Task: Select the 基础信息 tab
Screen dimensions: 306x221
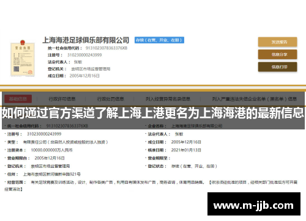Action: click(x=18, y=99)
